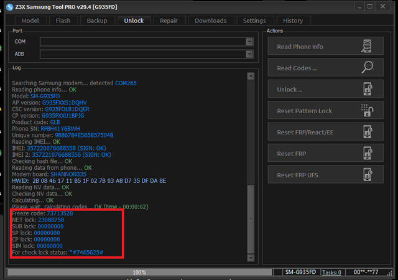Image resolution: width=398 pixels, height=280 pixels.
Task: Click the Z3X app icon in title bar
Action: [9, 7]
